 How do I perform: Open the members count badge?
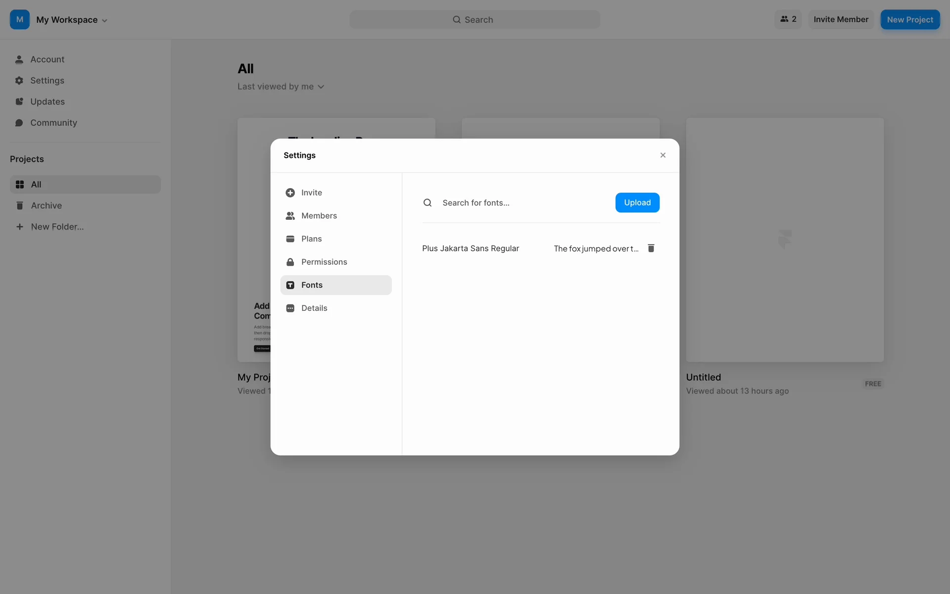[788, 19]
